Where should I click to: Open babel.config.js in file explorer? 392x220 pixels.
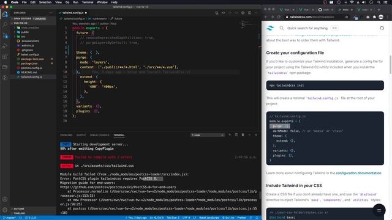tap(30, 54)
